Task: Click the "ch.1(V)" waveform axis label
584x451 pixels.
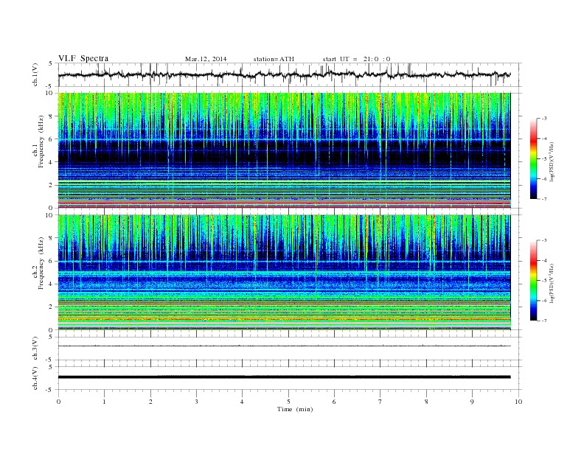Action: click(35, 74)
